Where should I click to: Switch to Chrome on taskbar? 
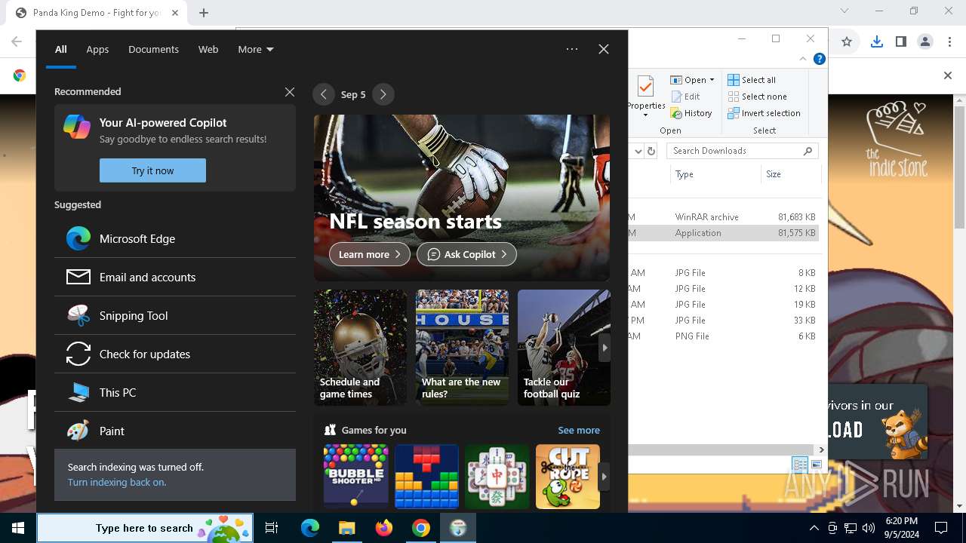coord(420,528)
